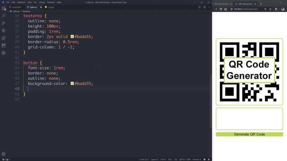This screenshot has width=287, height=161.
Task: Click 'border-radius' on line 39
Action: tap(43, 42)
